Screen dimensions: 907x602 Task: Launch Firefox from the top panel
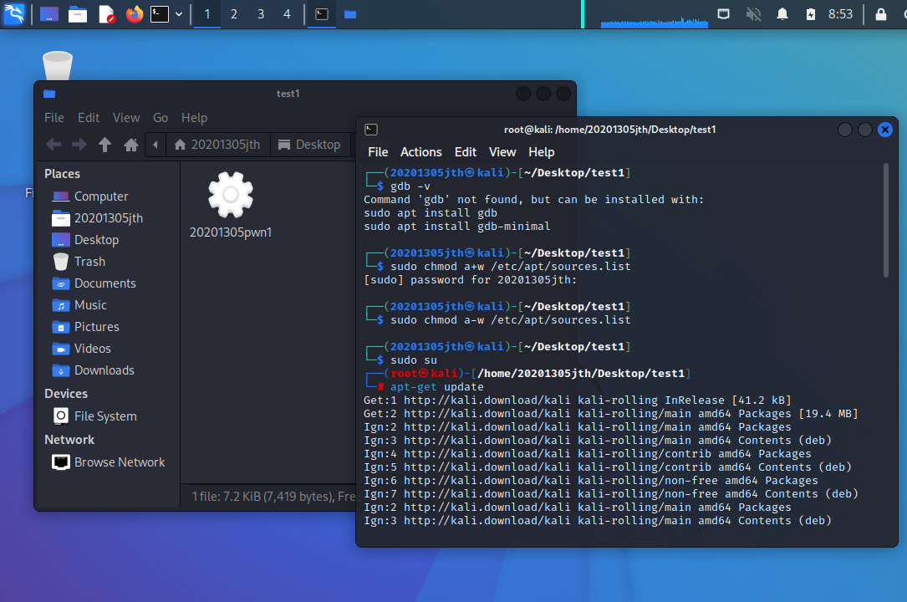135,14
